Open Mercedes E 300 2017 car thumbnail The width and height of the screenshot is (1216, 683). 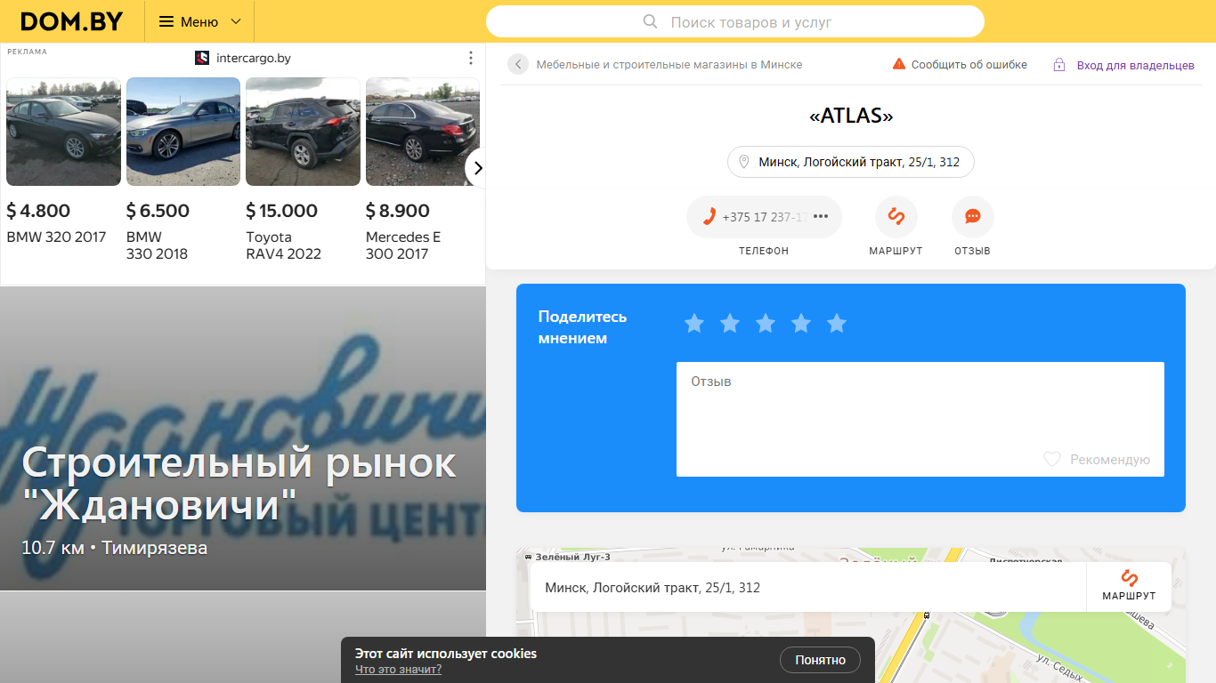[423, 132]
